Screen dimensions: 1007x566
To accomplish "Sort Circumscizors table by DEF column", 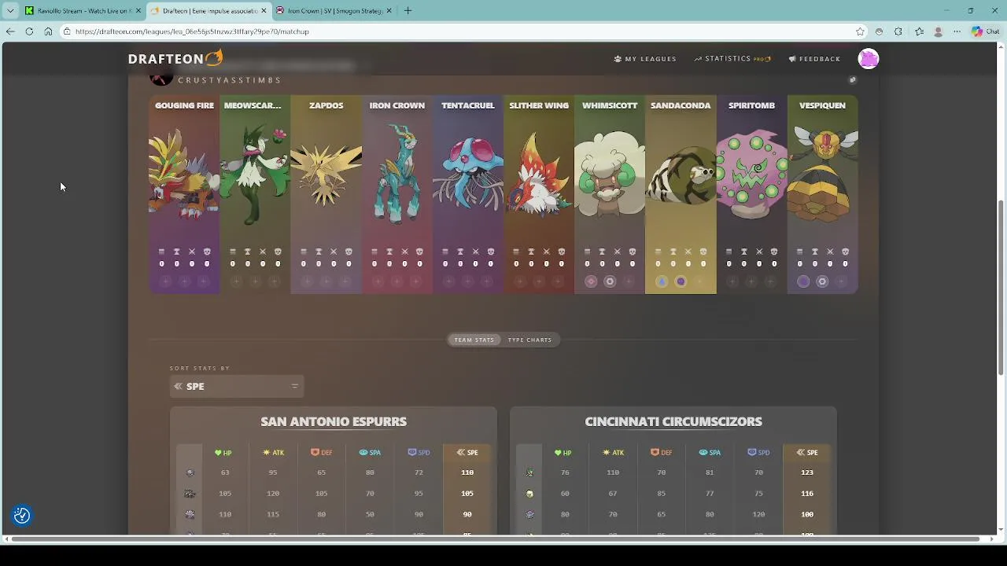I will pyautogui.click(x=661, y=453).
